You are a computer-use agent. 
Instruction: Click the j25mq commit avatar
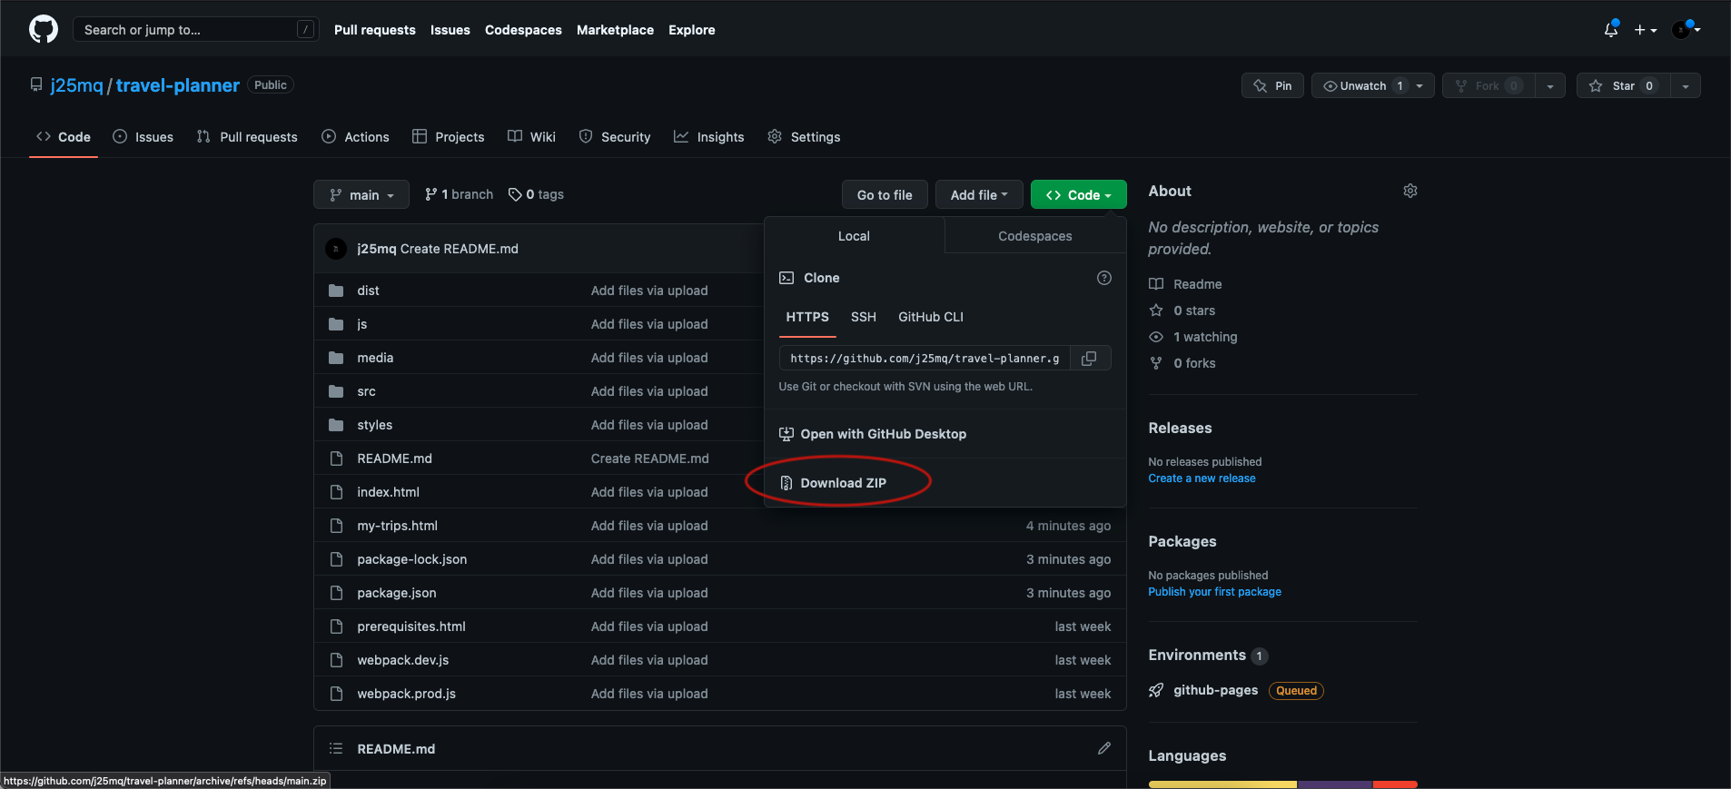click(x=336, y=249)
